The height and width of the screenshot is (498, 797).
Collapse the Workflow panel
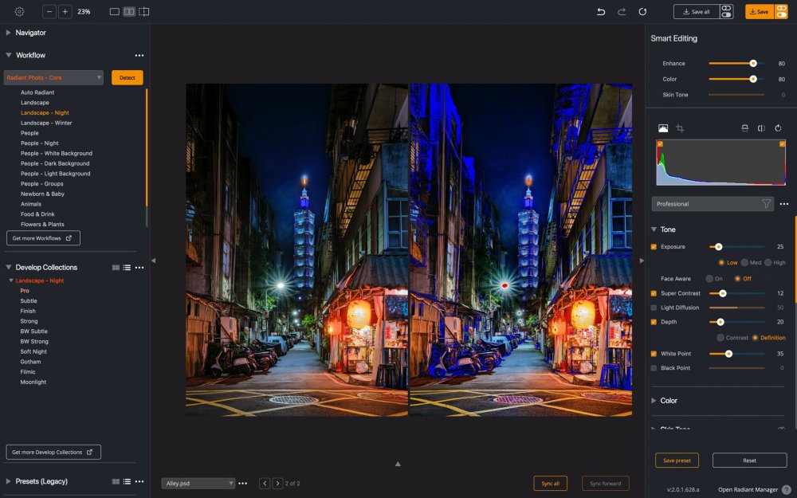8,55
